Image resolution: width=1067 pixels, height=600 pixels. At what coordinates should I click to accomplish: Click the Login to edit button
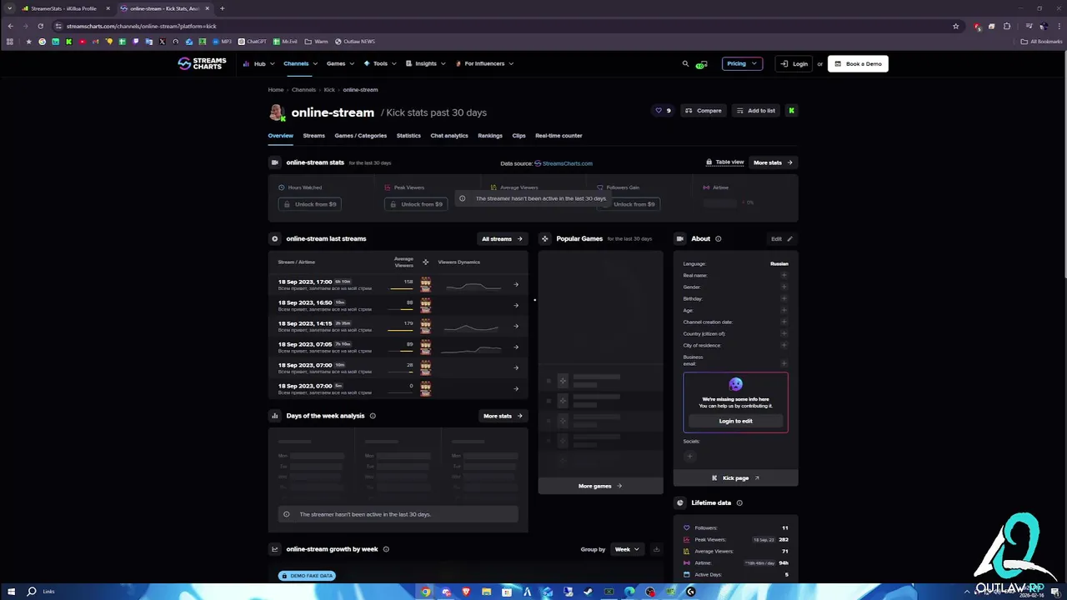[735, 421]
